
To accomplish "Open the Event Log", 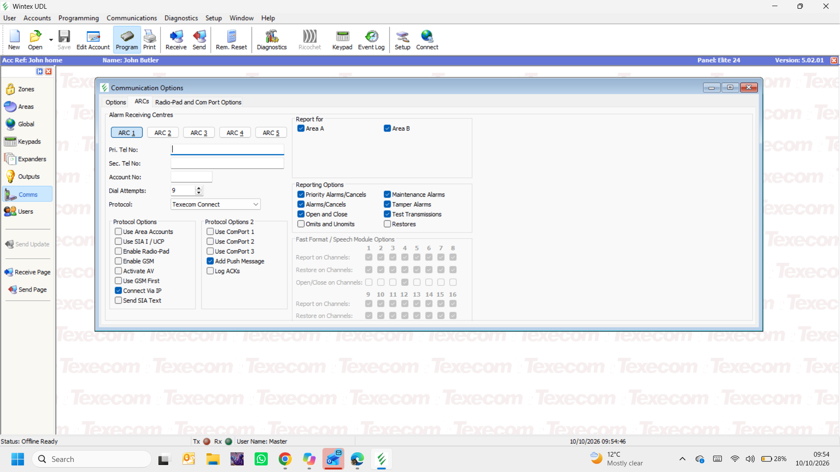I will [371, 40].
